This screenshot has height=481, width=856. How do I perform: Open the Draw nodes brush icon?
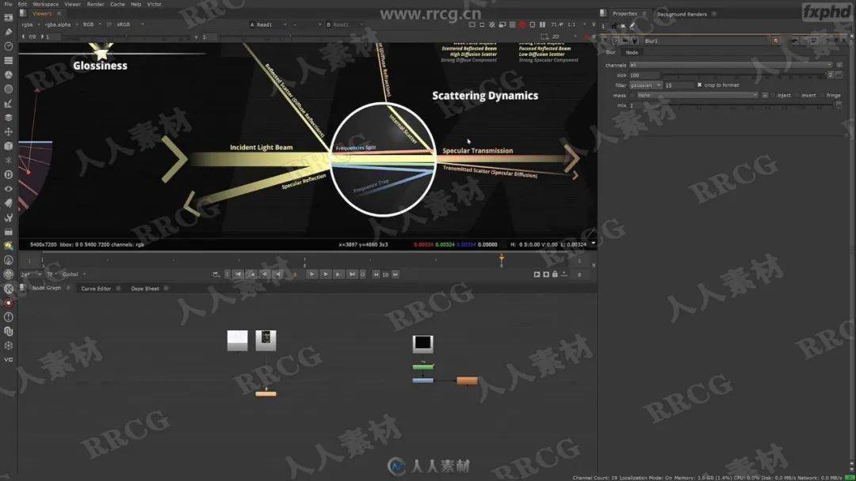(8, 32)
